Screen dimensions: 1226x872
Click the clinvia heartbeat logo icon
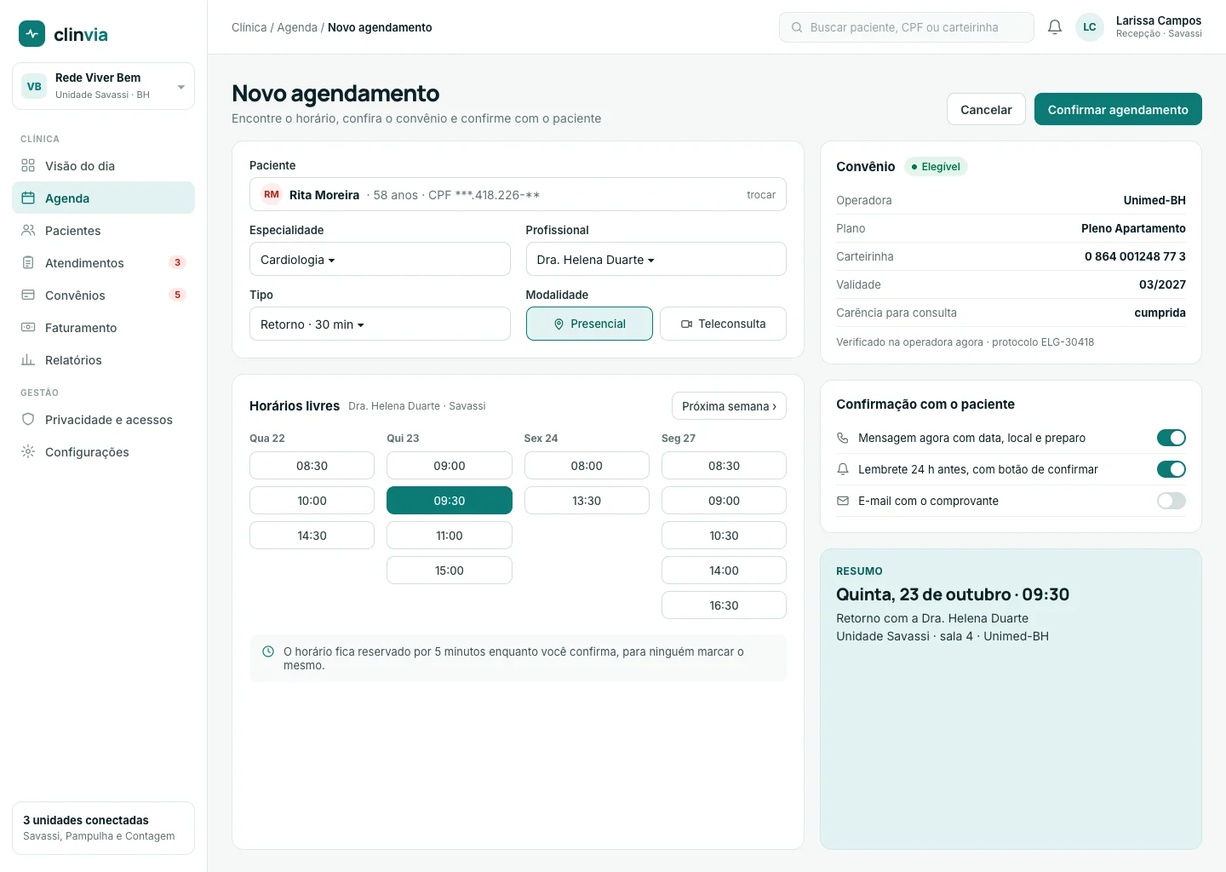click(x=32, y=33)
